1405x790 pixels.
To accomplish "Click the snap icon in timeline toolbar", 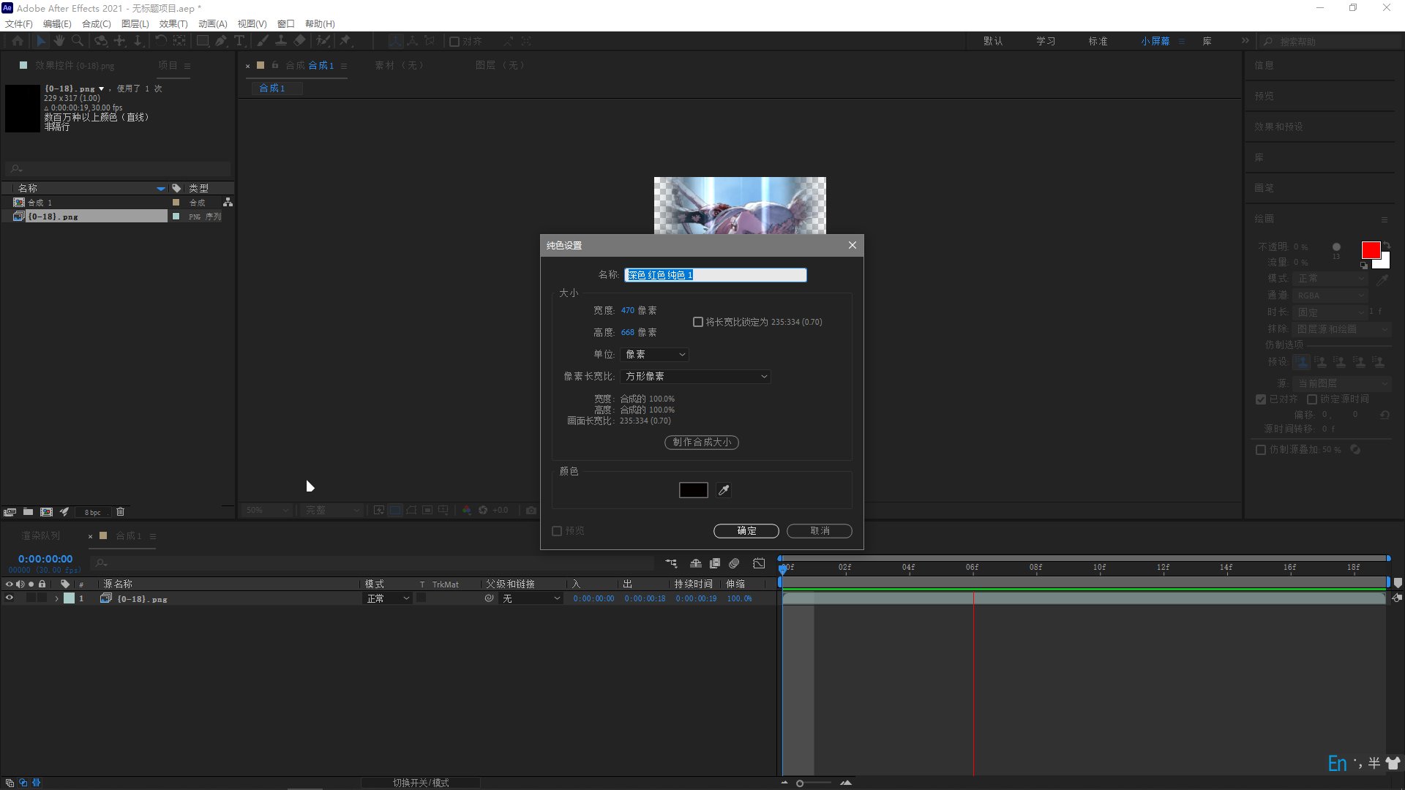I will coord(694,563).
